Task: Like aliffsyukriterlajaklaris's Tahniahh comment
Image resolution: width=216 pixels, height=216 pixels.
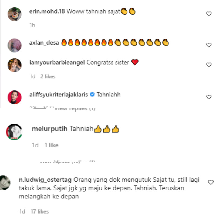Action: coord(209,97)
